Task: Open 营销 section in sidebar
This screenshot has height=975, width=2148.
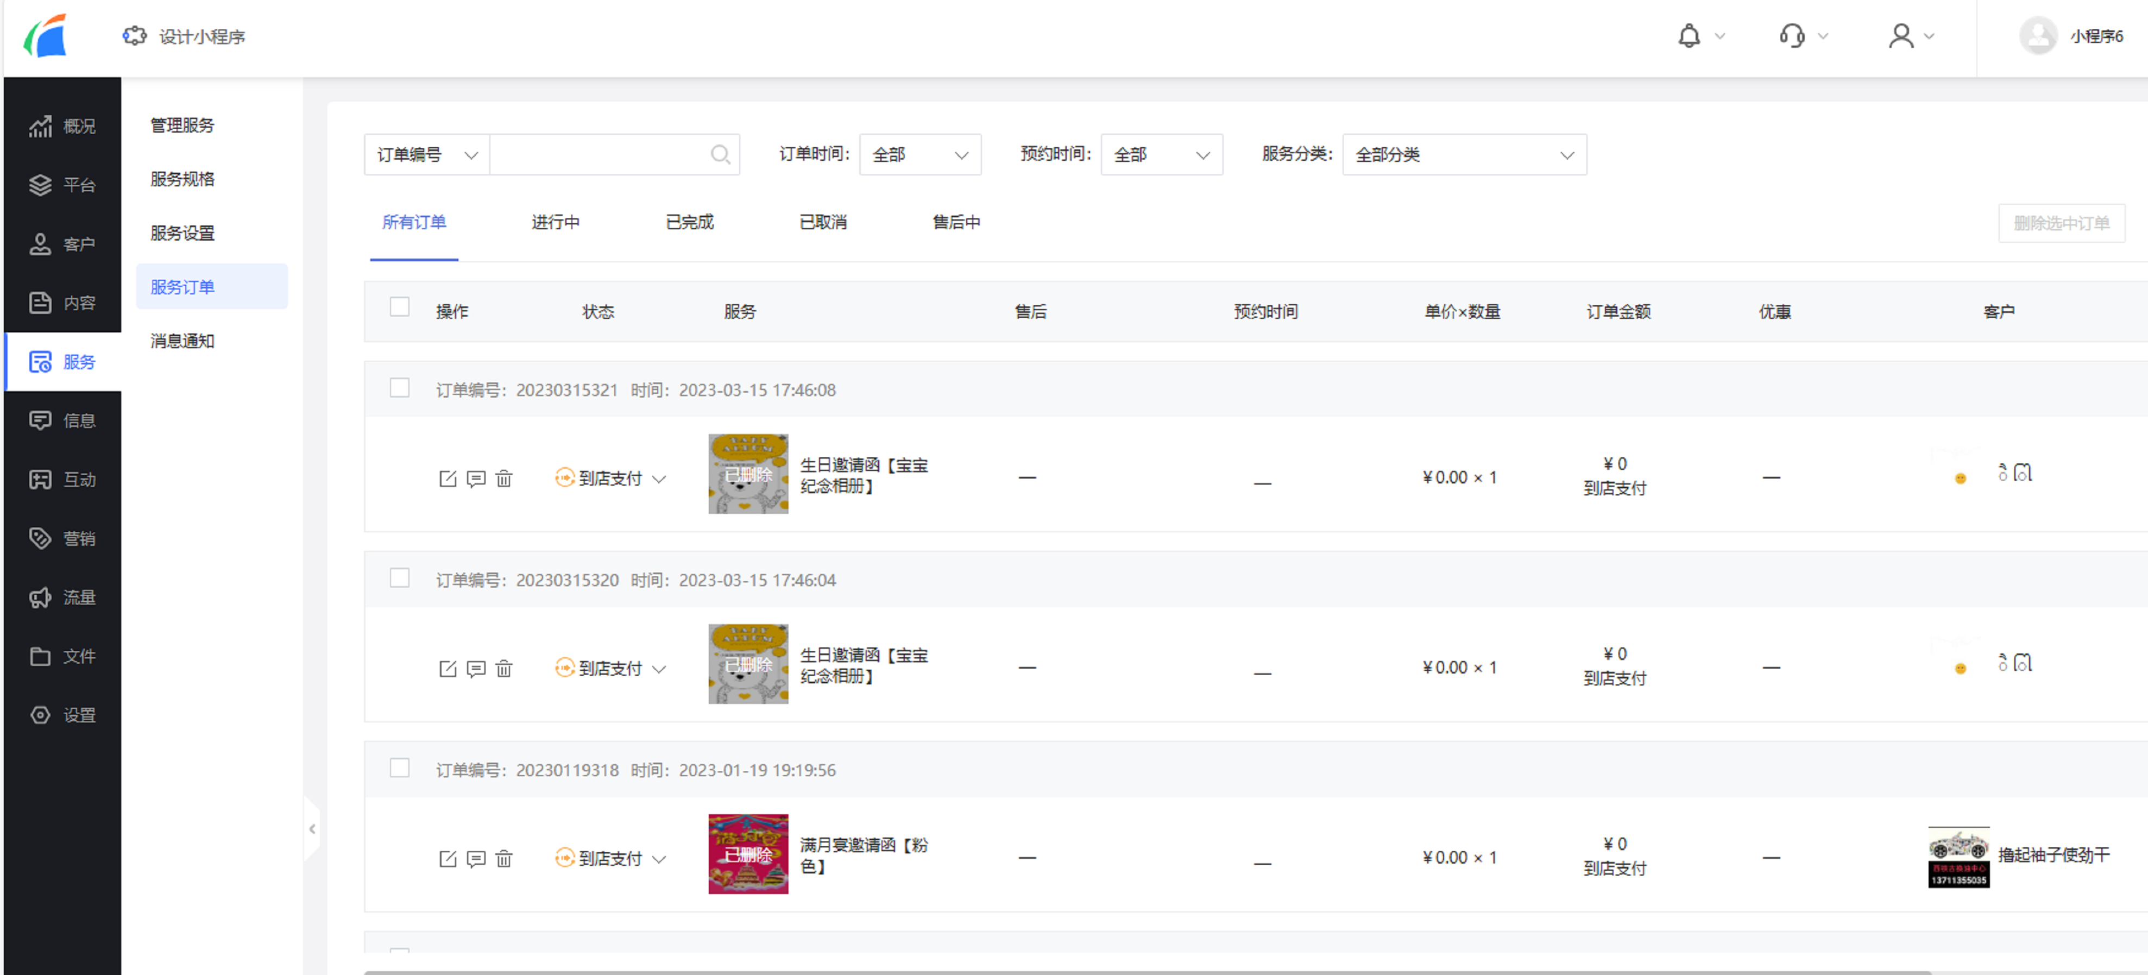Action: coord(62,538)
